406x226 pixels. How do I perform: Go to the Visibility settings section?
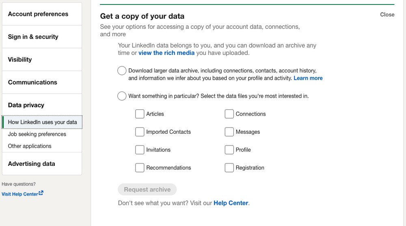(42, 60)
